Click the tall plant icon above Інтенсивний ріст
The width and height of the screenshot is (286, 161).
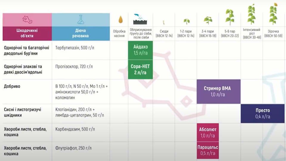251,15
